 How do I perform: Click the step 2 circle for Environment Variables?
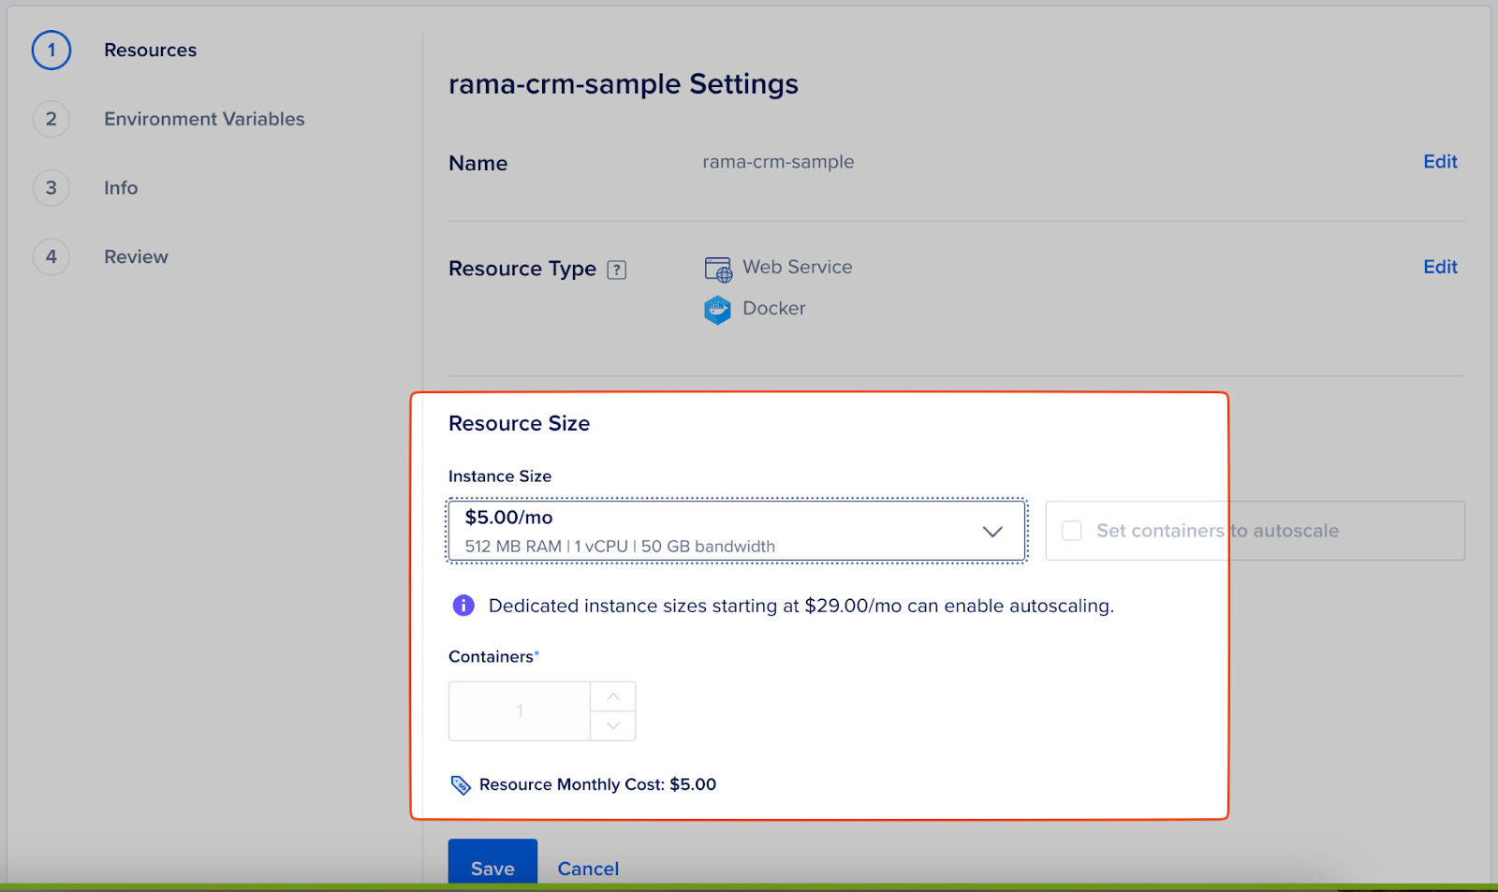tap(51, 119)
